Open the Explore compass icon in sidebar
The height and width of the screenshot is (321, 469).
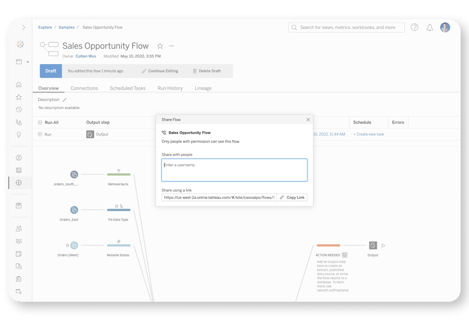pyautogui.click(x=18, y=183)
